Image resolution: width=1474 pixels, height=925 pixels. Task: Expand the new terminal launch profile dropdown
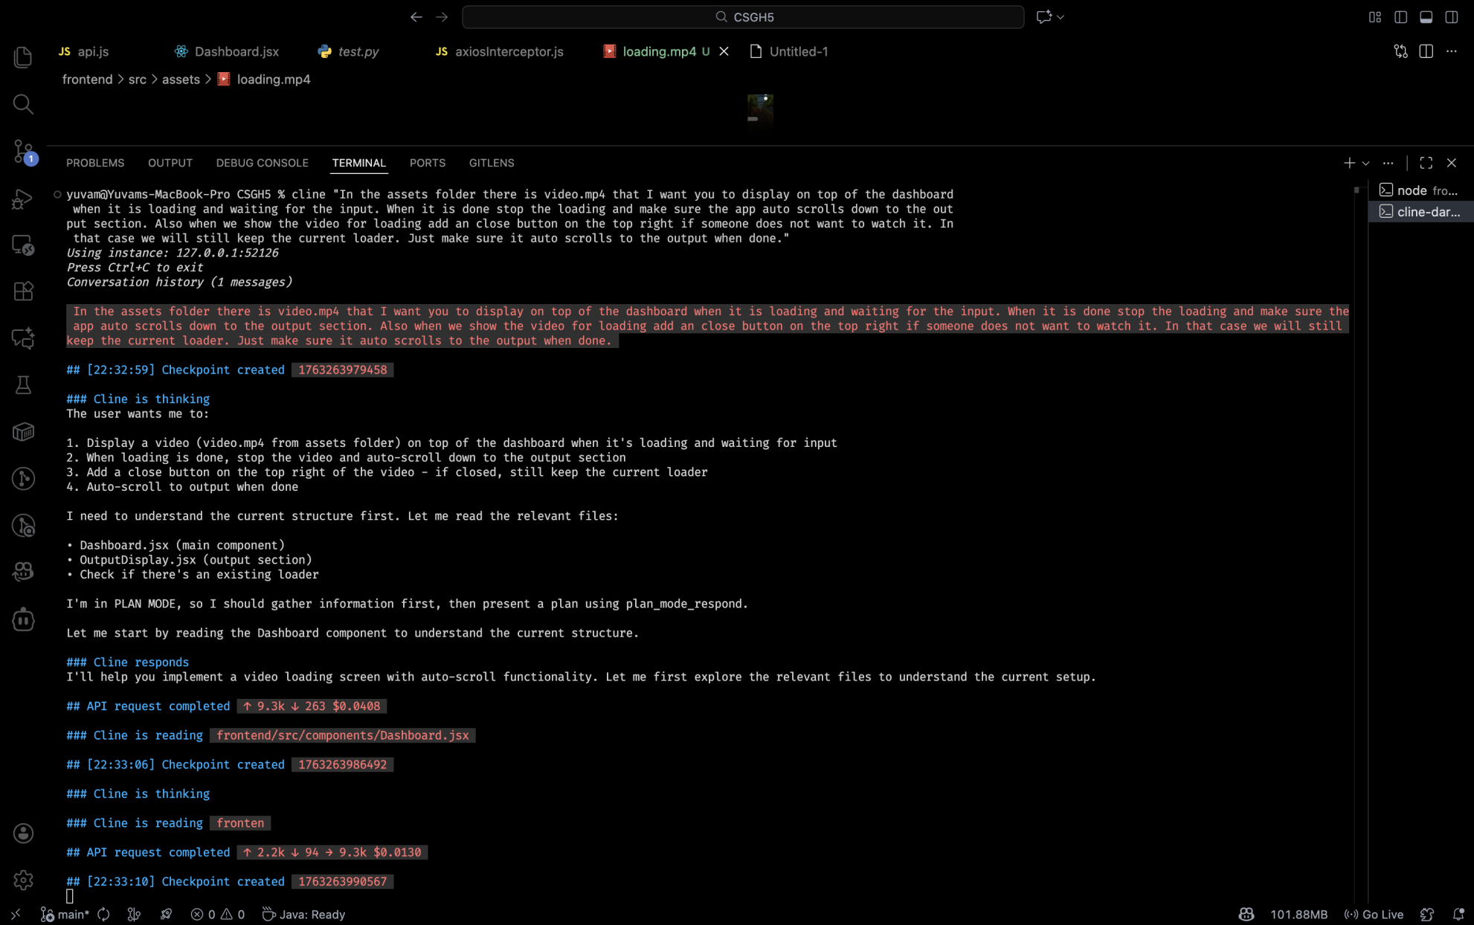point(1365,163)
